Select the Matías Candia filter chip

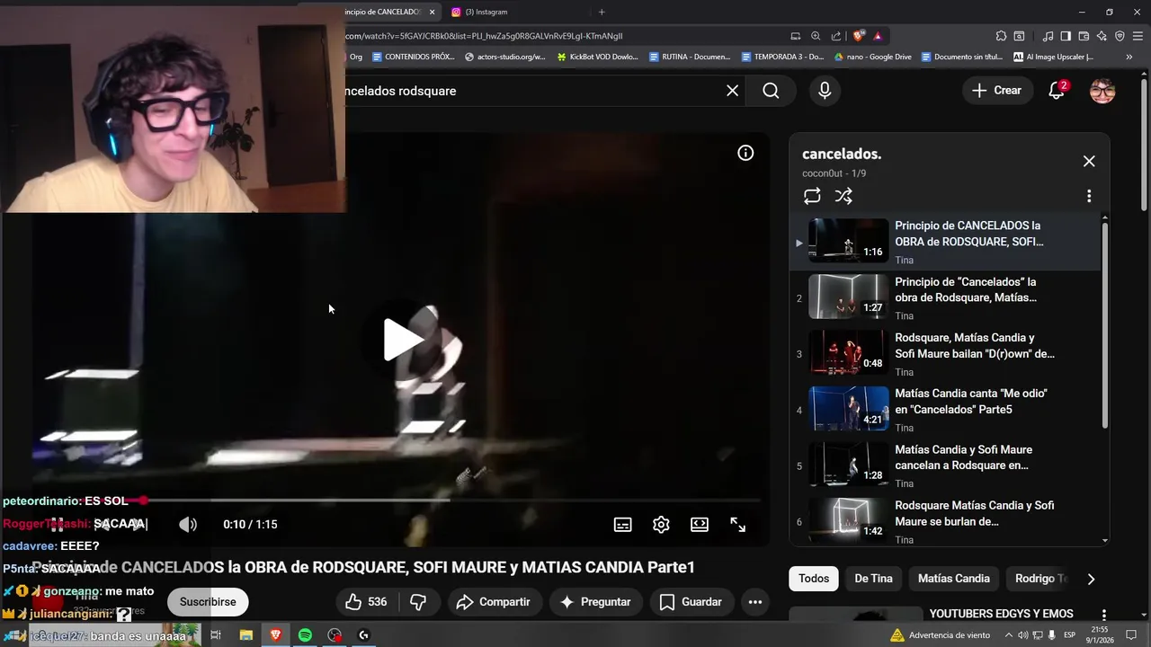pos(953,579)
